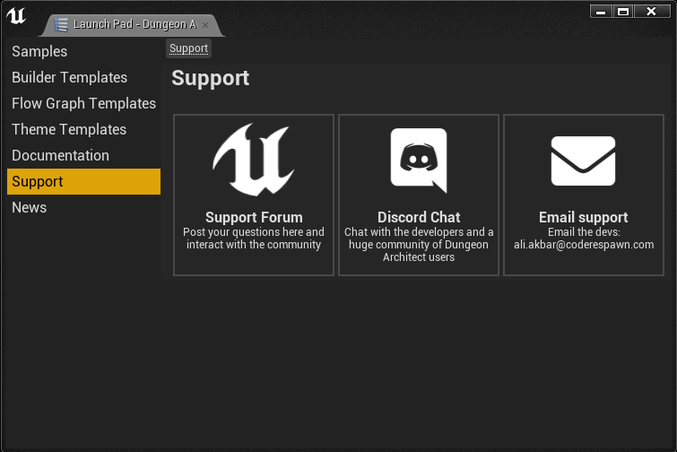Click the large Support page heading

(210, 78)
